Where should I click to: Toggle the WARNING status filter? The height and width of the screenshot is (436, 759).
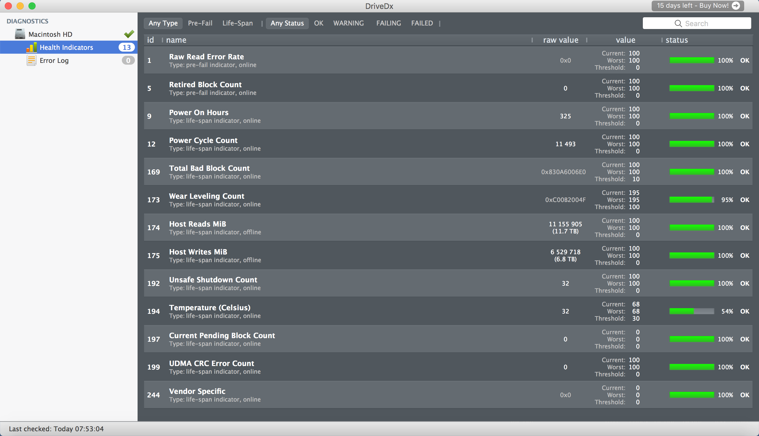pos(348,23)
